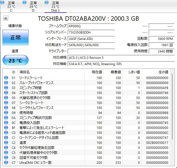Select the Disk 3 tab
Screen dimensions: 177x168
[55, 6]
